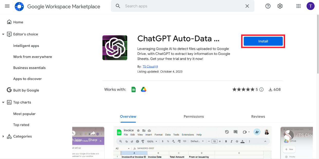This screenshot has width=319, height=159.
Task: Collapse the Top charts section
Action: pos(3,102)
